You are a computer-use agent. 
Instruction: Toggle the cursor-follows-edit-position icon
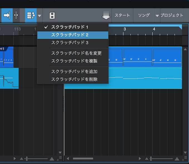(x=16, y=15)
